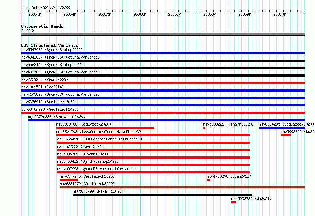Select the blue bar for dgv5379n223

pyautogui.click(x=167, y=120)
